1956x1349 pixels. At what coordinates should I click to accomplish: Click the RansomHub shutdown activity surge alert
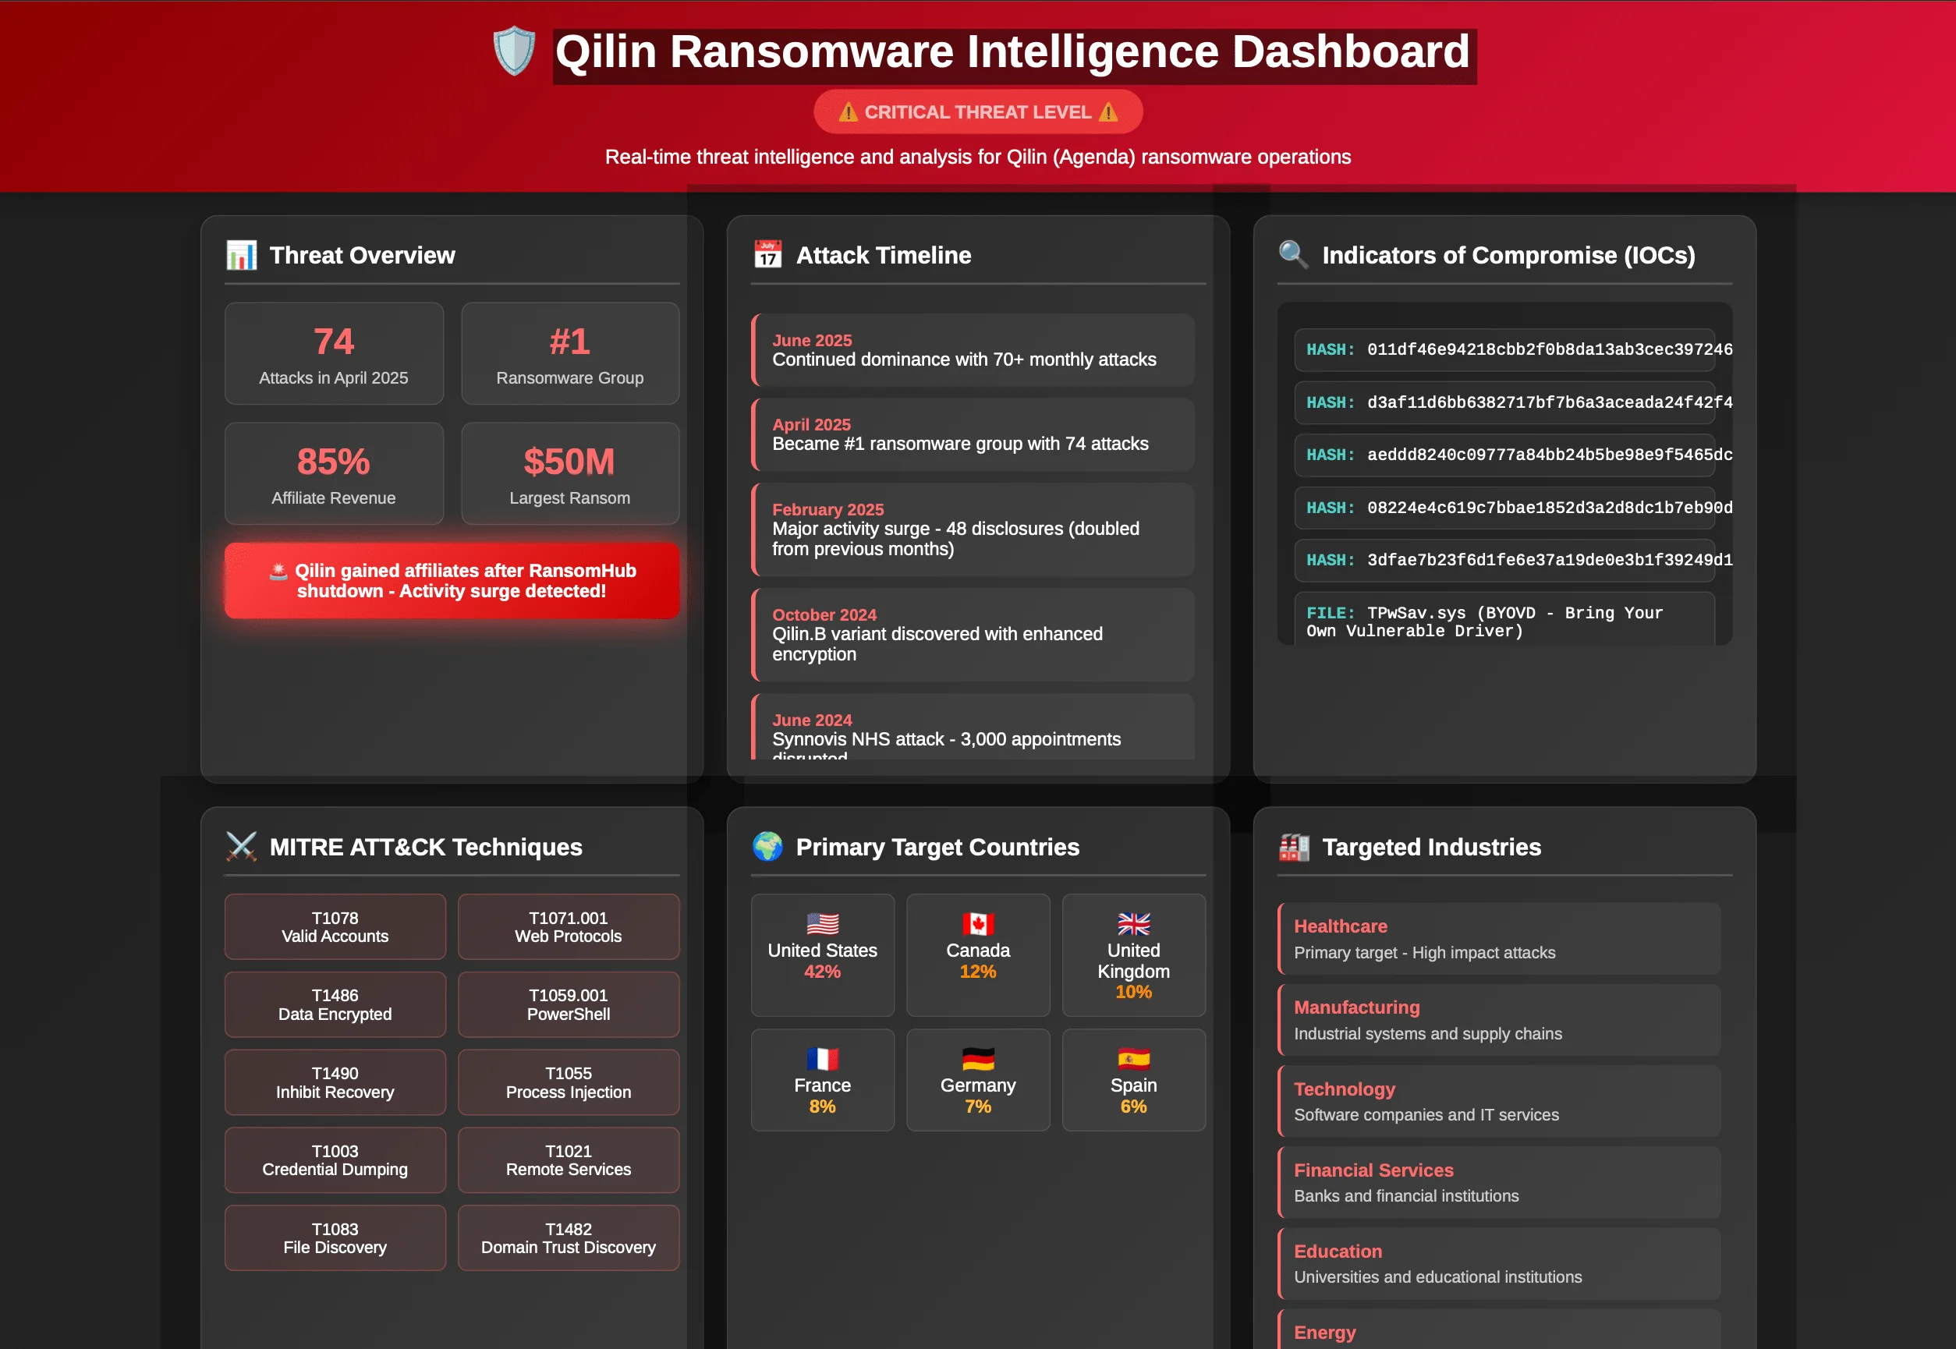click(452, 581)
